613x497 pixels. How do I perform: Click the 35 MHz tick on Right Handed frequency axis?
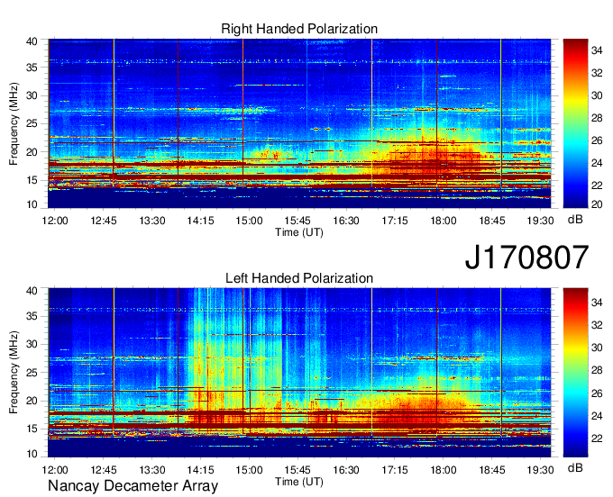tap(32, 68)
